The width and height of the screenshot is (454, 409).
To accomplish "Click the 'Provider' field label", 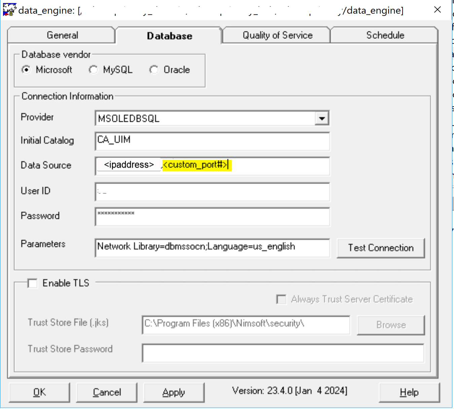I will [x=37, y=117].
